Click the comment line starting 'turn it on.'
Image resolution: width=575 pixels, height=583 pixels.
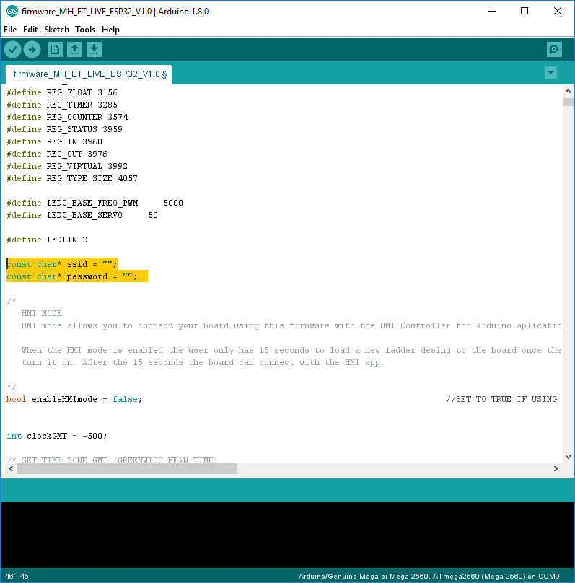203,362
